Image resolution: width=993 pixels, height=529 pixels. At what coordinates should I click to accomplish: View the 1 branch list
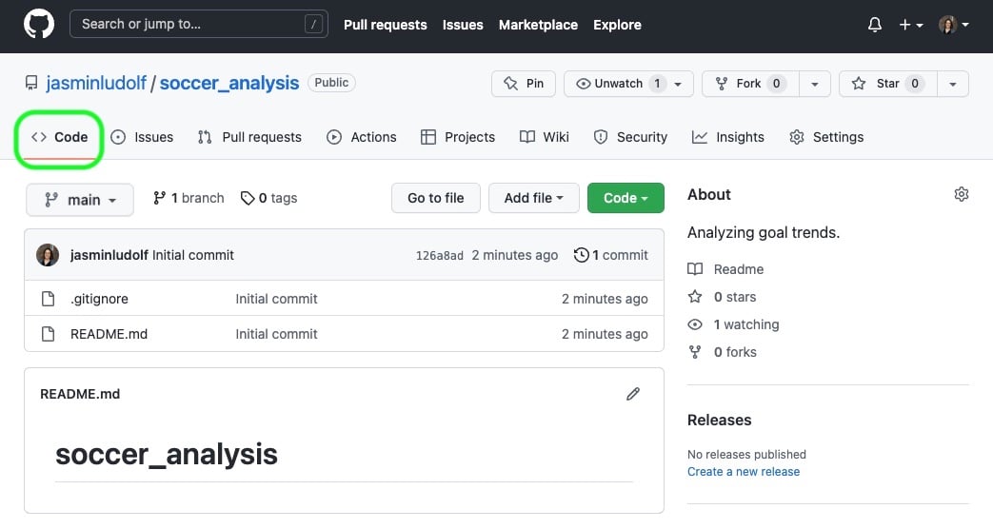[x=189, y=198]
